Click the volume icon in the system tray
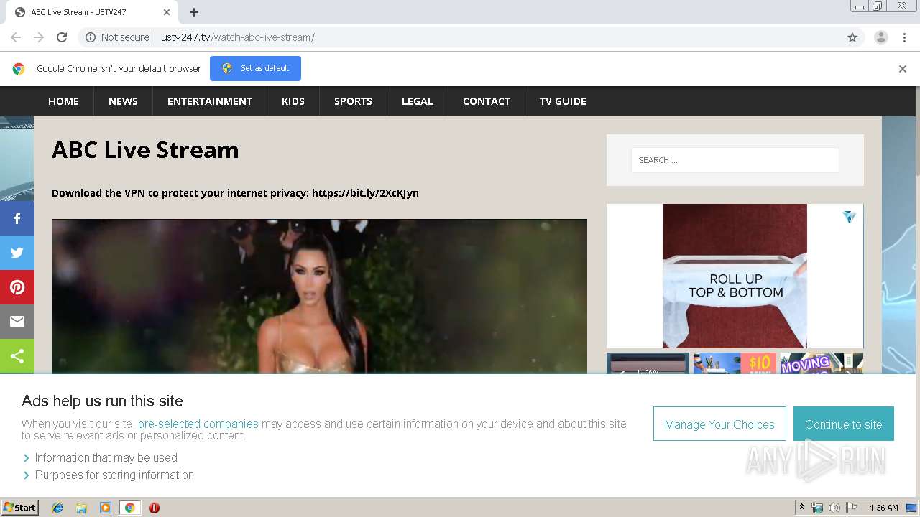 click(834, 508)
